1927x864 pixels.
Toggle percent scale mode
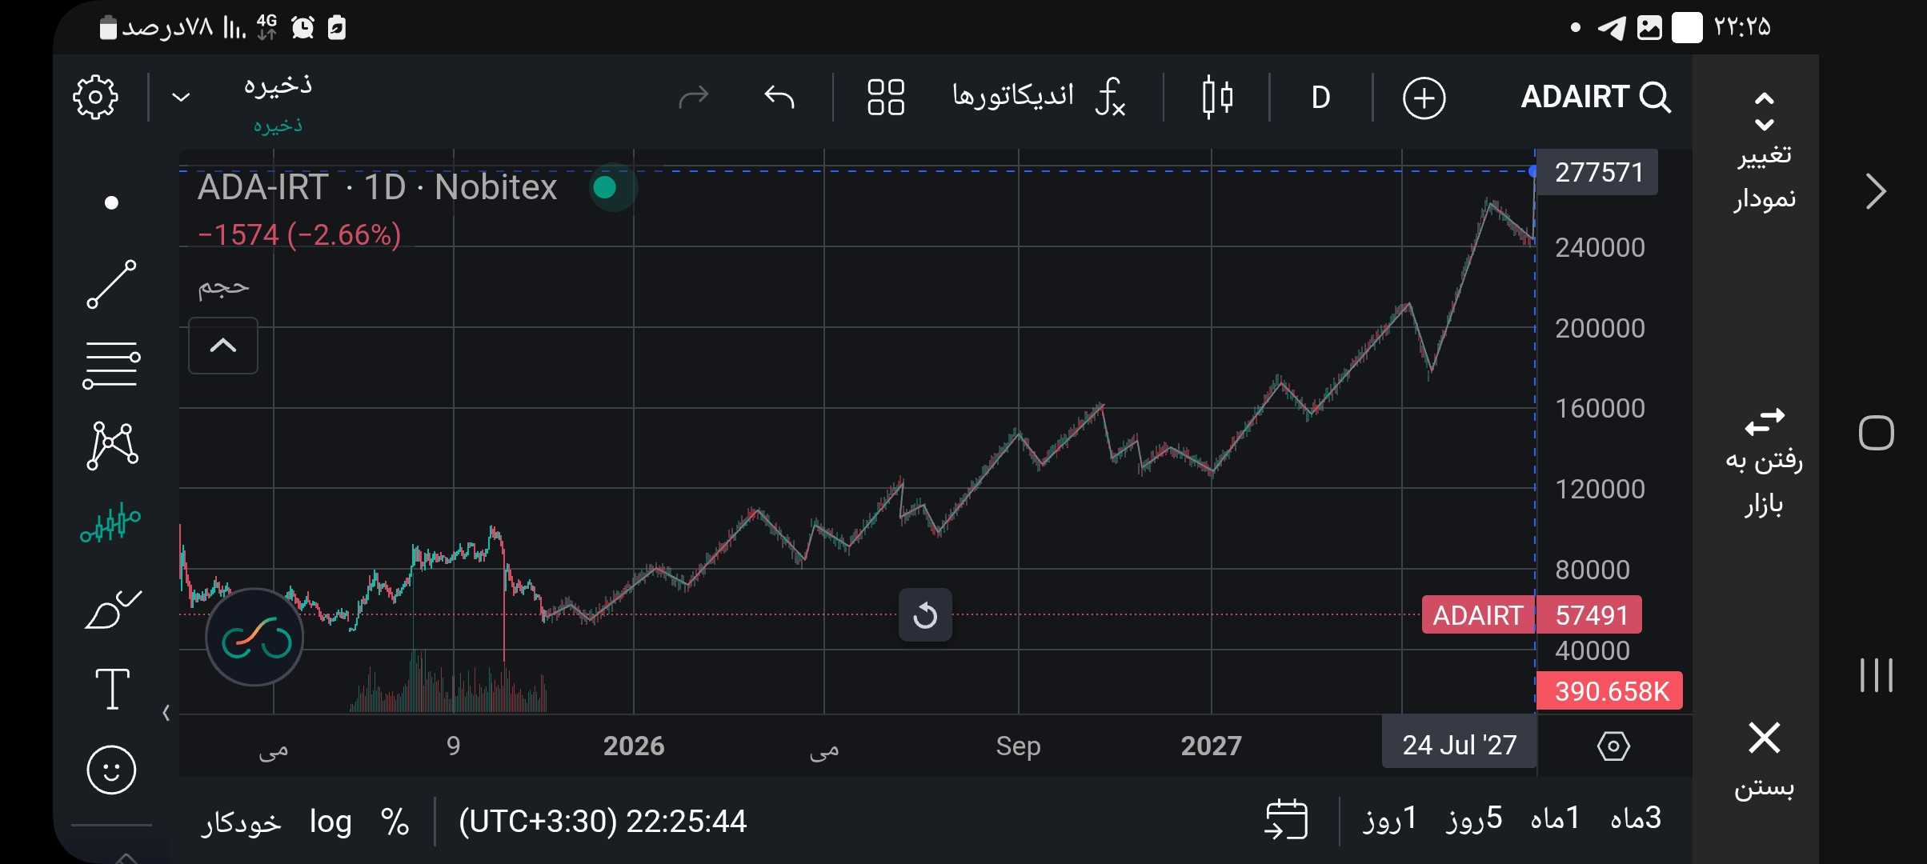click(x=395, y=822)
